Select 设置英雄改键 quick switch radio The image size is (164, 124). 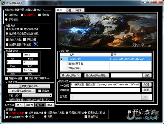(26, 113)
